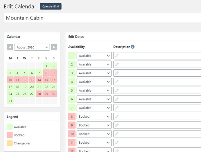Viewport: 201px width, 152px height.
Task: Select August 28 booked day in calendar
Action: pyautogui.click(x=39, y=94)
